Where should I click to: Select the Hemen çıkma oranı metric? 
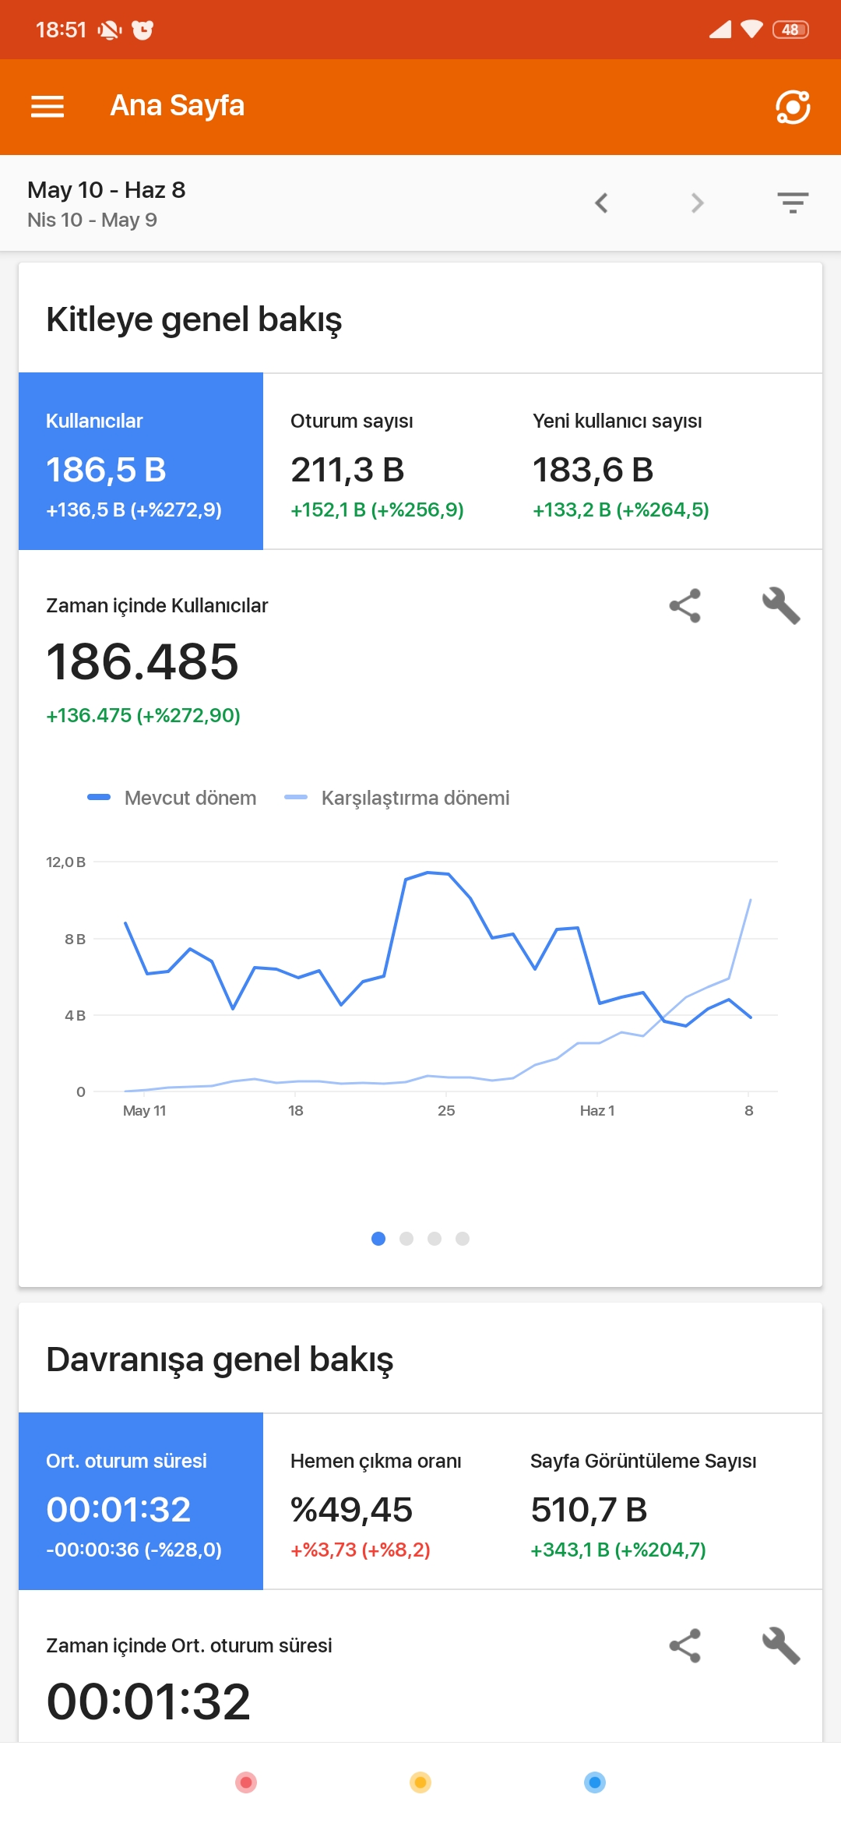pos(384,1501)
